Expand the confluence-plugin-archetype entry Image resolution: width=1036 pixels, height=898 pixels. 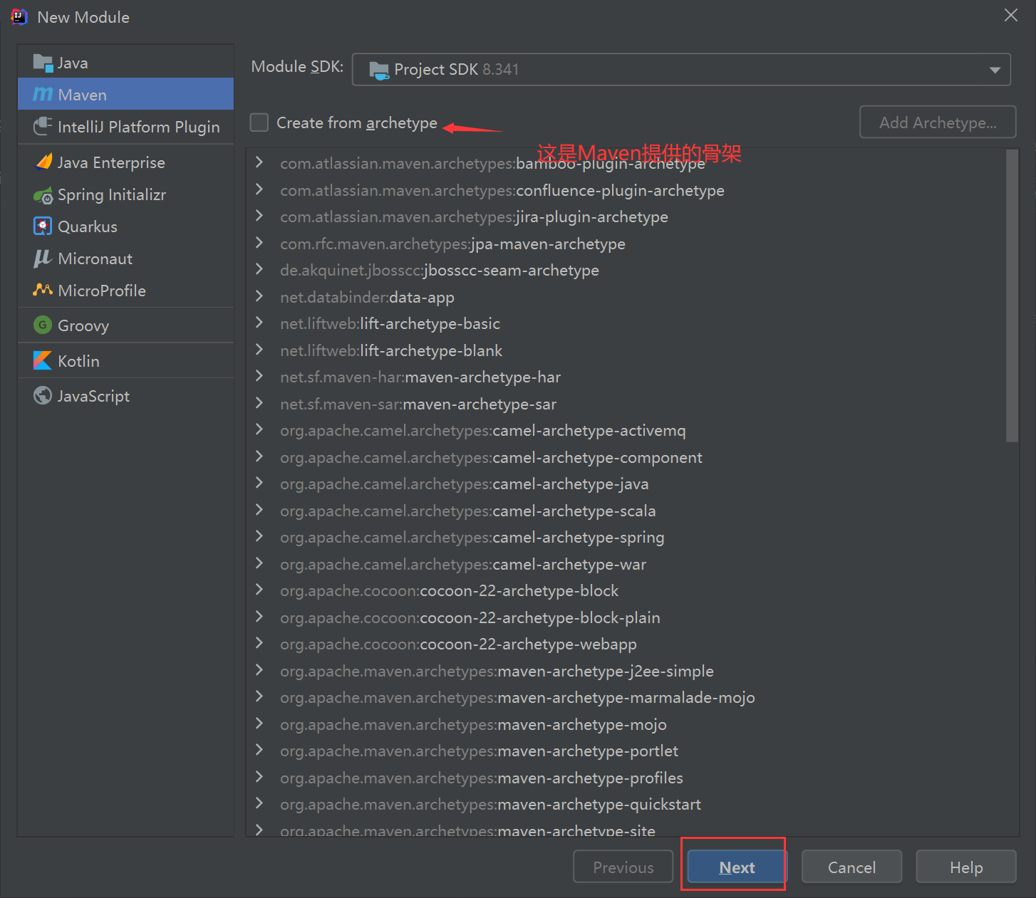point(259,189)
